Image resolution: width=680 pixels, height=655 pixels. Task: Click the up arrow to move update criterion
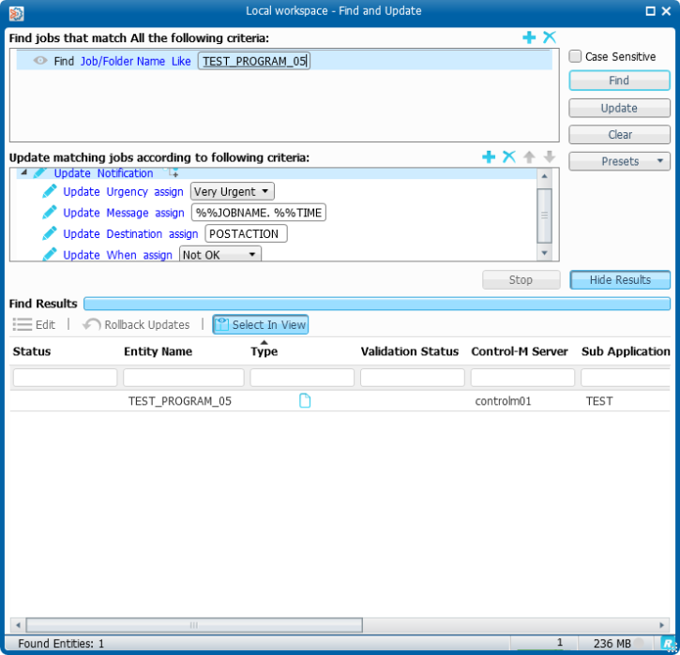click(530, 157)
